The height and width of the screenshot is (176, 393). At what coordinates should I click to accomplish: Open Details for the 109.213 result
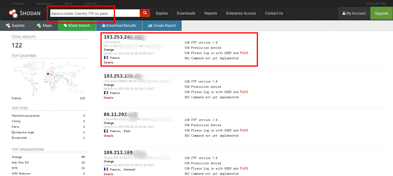(108, 174)
